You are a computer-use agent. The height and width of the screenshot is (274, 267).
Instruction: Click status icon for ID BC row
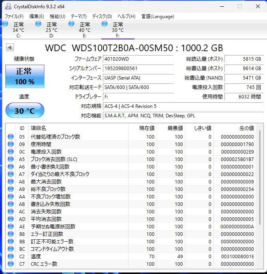click(x=11, y=249)
